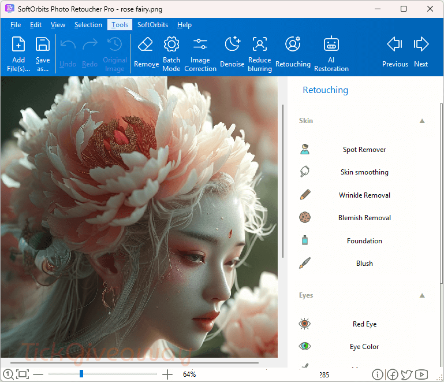The image size is (444, 382).
Task: Open the Retouching toolbar tool
Action: (293, 44)
